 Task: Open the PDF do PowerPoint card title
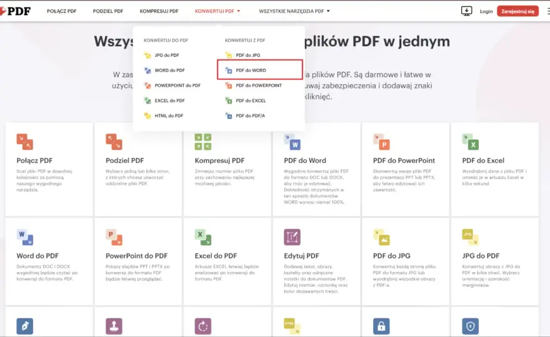pyautogui.click(x=404, y=160)
